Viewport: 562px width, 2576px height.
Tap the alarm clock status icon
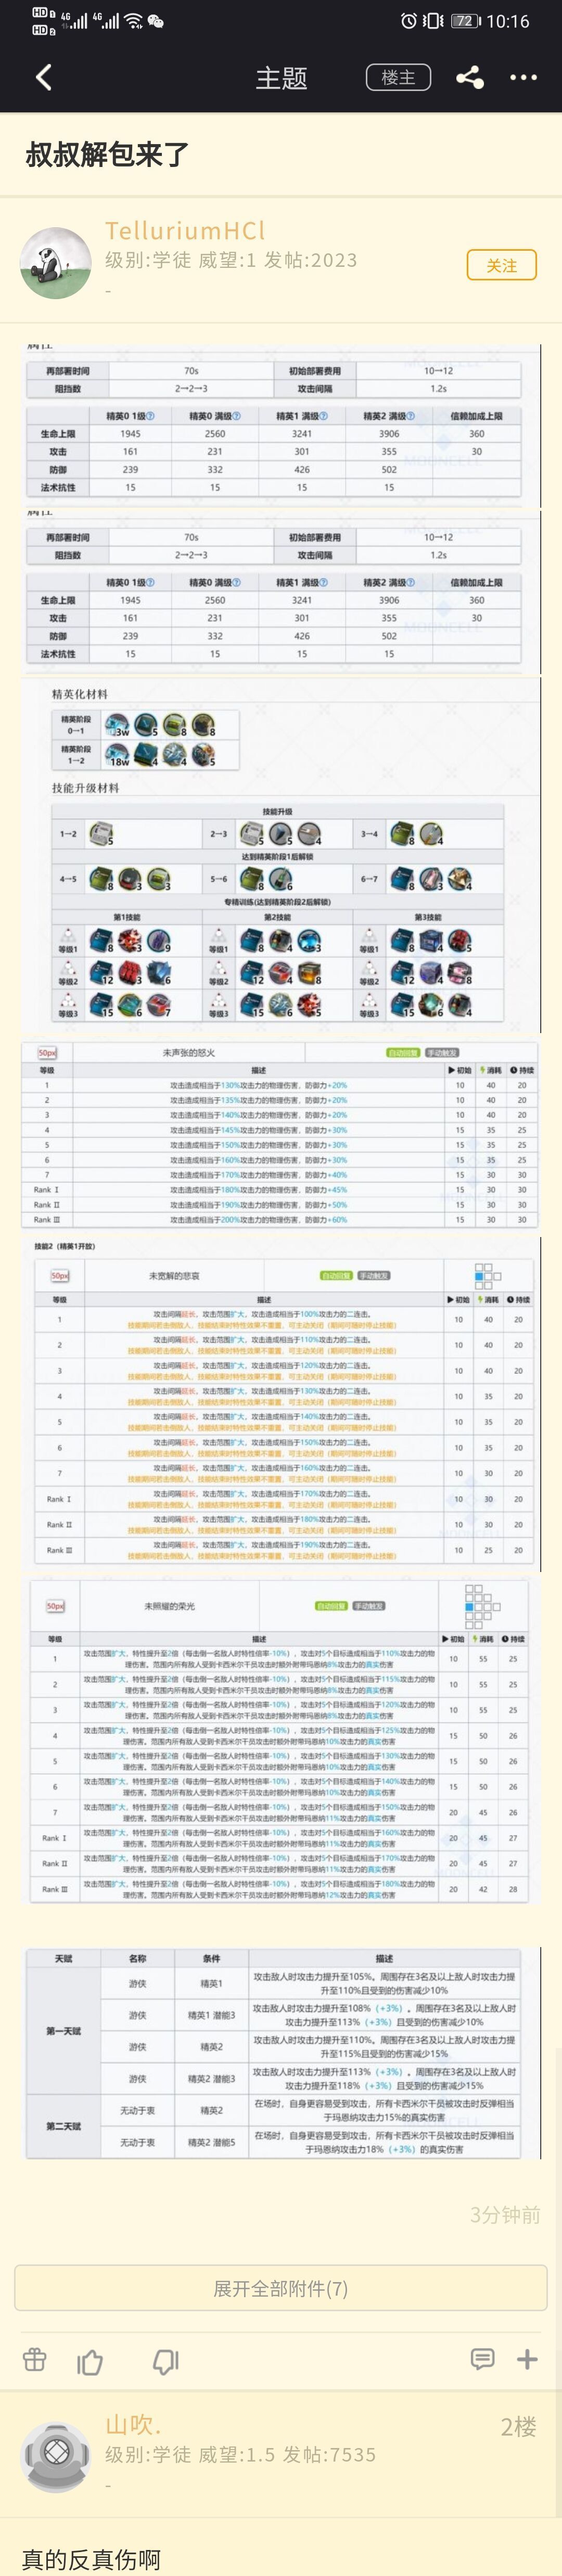click(x=408, y=21)
